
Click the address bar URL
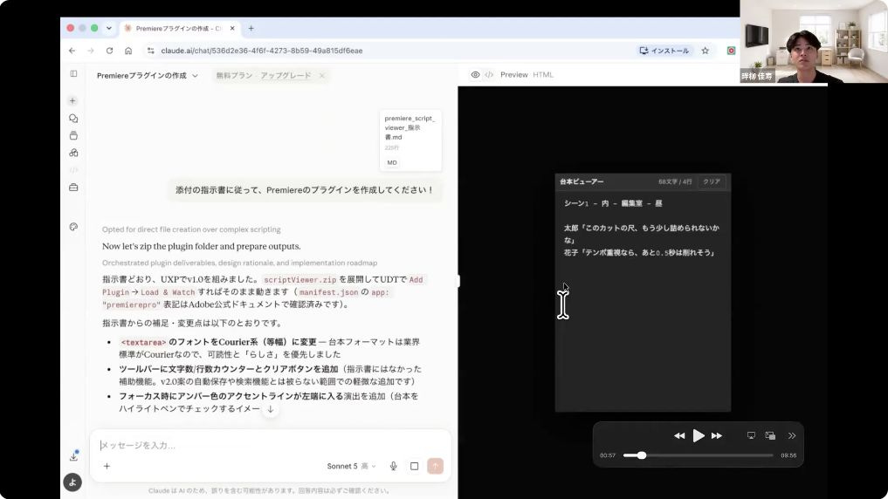point(262,51)
